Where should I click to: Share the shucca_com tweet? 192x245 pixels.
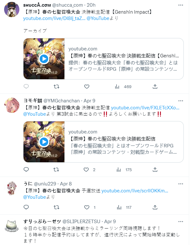tap(155, 87)
